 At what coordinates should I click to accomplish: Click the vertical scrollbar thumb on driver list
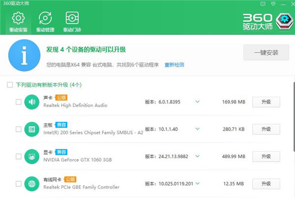pyautogui.click(x=294, y=116)
